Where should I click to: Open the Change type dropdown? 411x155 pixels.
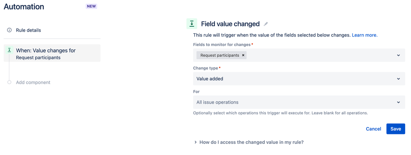pos(299,79)
